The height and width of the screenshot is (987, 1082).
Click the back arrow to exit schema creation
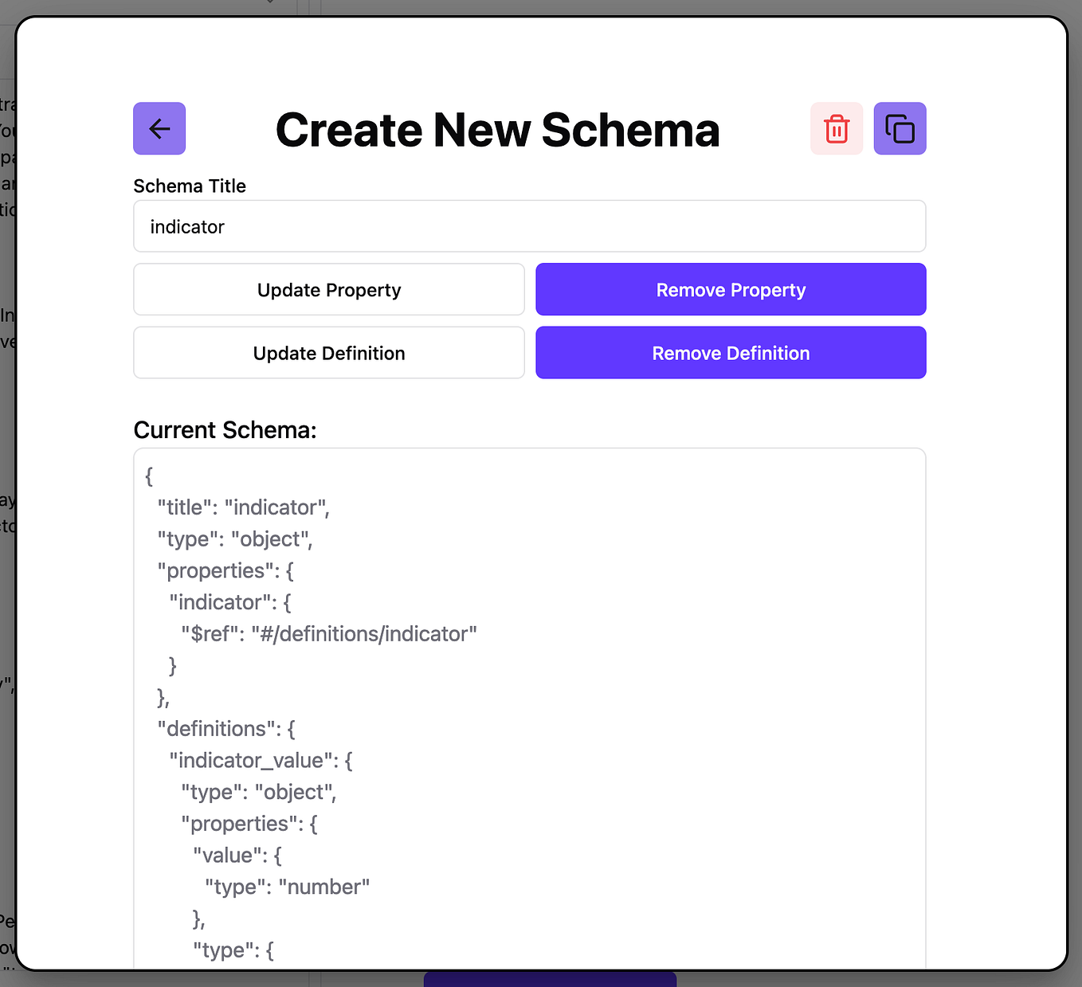(159, 128)
